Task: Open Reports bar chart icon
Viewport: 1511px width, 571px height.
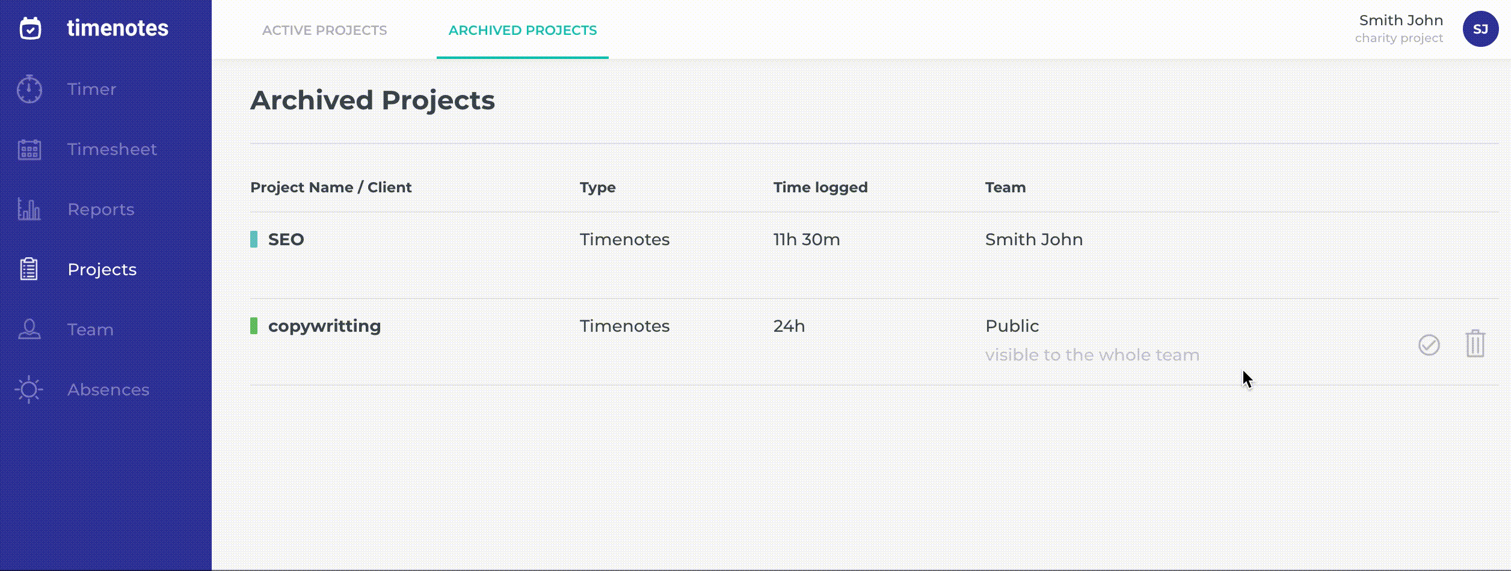Action: [x=29, y=209]
